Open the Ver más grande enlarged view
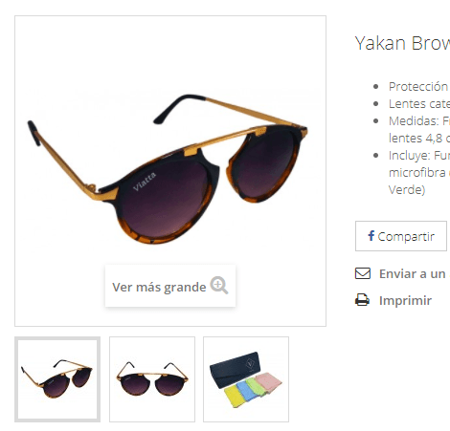 [170, 286]
